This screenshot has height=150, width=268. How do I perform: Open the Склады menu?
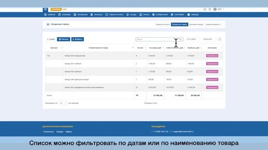click(131, 15)
